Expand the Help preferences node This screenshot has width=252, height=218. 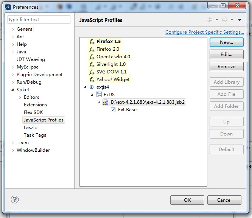pyautogui.click(x=13, y=44)
